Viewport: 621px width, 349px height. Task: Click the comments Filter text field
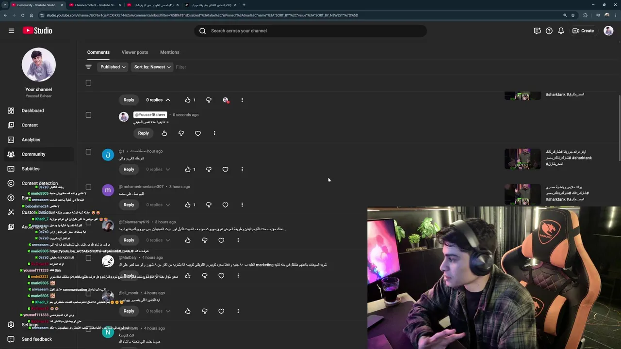[x=181, y=67]
